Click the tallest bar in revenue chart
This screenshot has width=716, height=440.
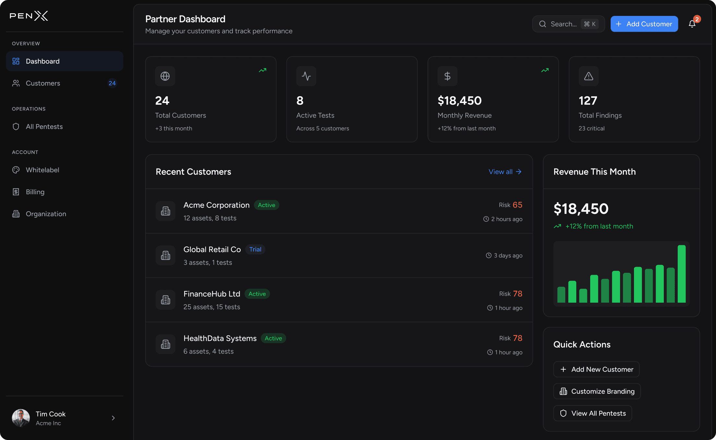tap(682, 274)
